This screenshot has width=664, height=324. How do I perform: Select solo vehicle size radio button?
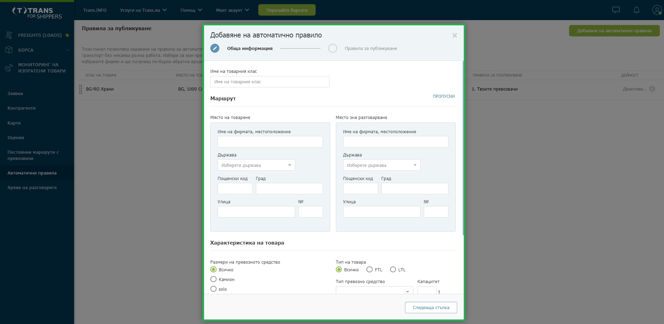click(x=213, y=289)
